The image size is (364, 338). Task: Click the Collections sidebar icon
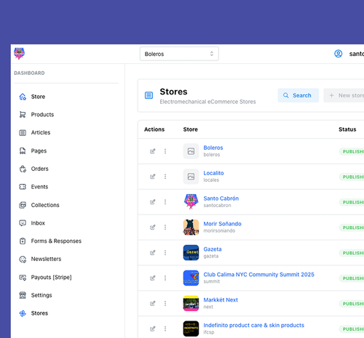(23, 205)
